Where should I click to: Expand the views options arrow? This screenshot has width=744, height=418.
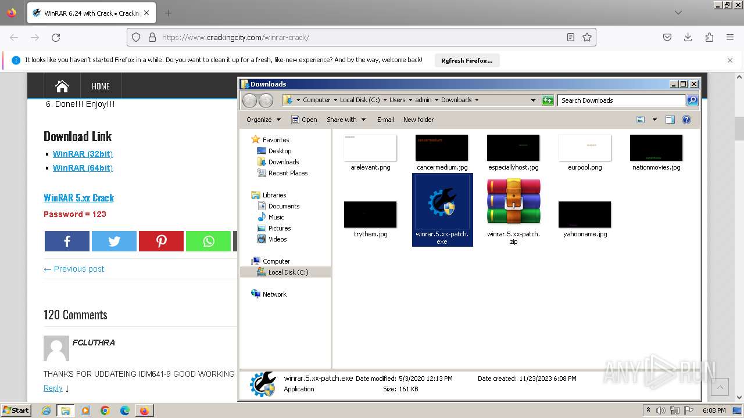[x=654, y=120]
